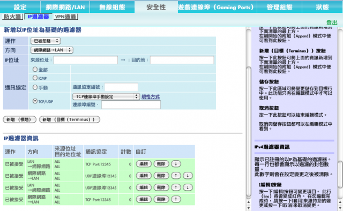Click main area scroll down arrow
The image size is (343, 211).
pyautogui.click(x=249, y=208)
